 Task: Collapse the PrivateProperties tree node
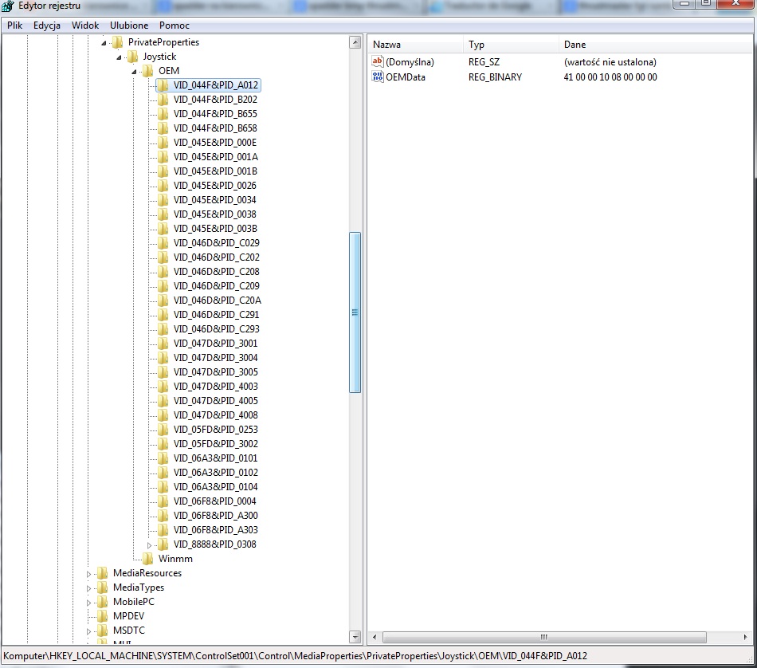pyautogui.click(x=104, y=44)
